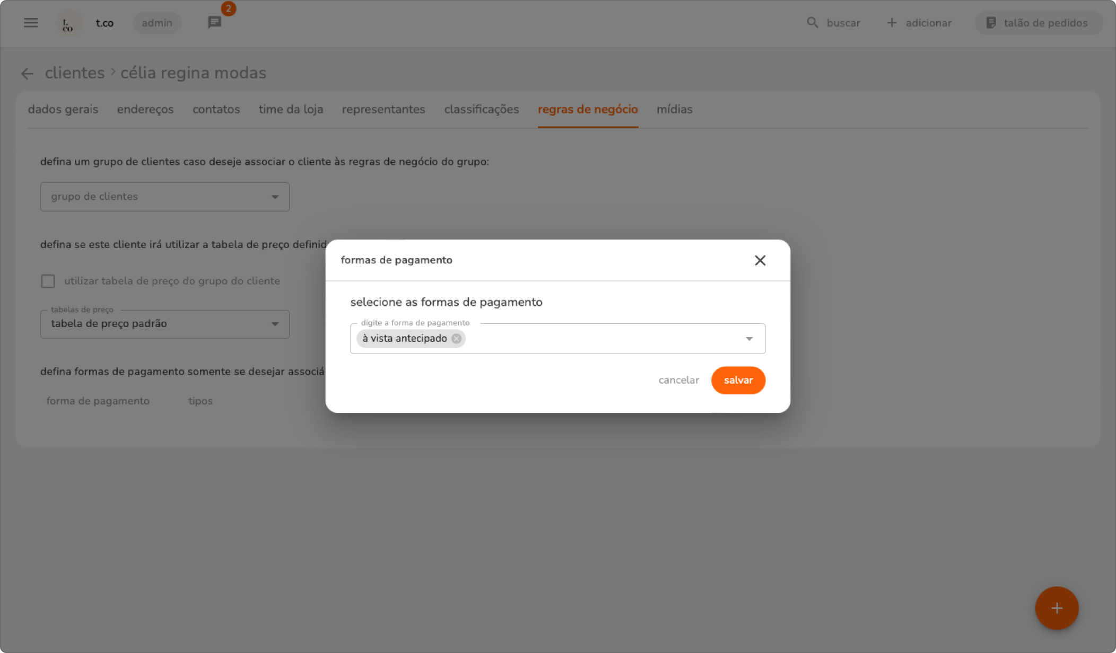Open the grupo de clientes dropdown
The height and width of the screenshot is (653, 1116).
[165, 197]
